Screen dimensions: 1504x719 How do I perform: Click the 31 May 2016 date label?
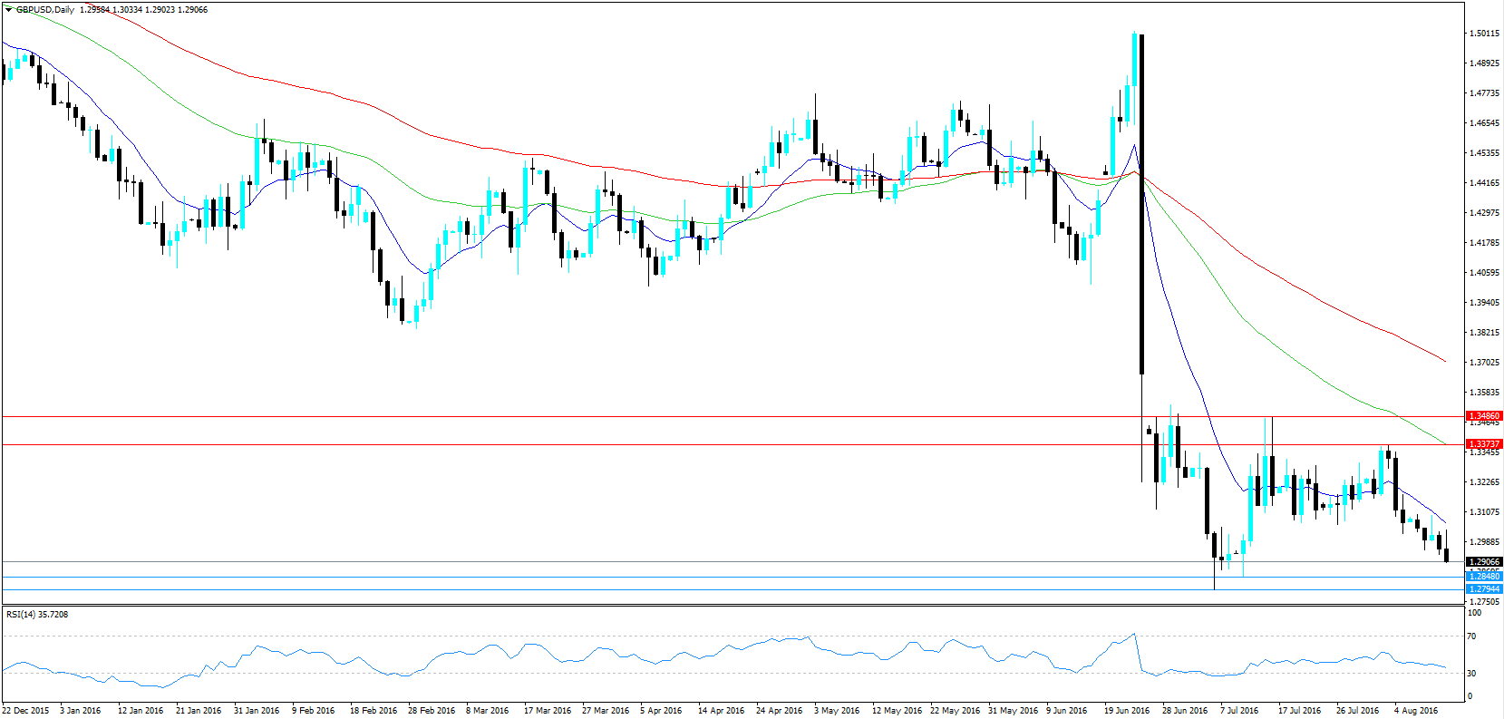click(1013, 711)
